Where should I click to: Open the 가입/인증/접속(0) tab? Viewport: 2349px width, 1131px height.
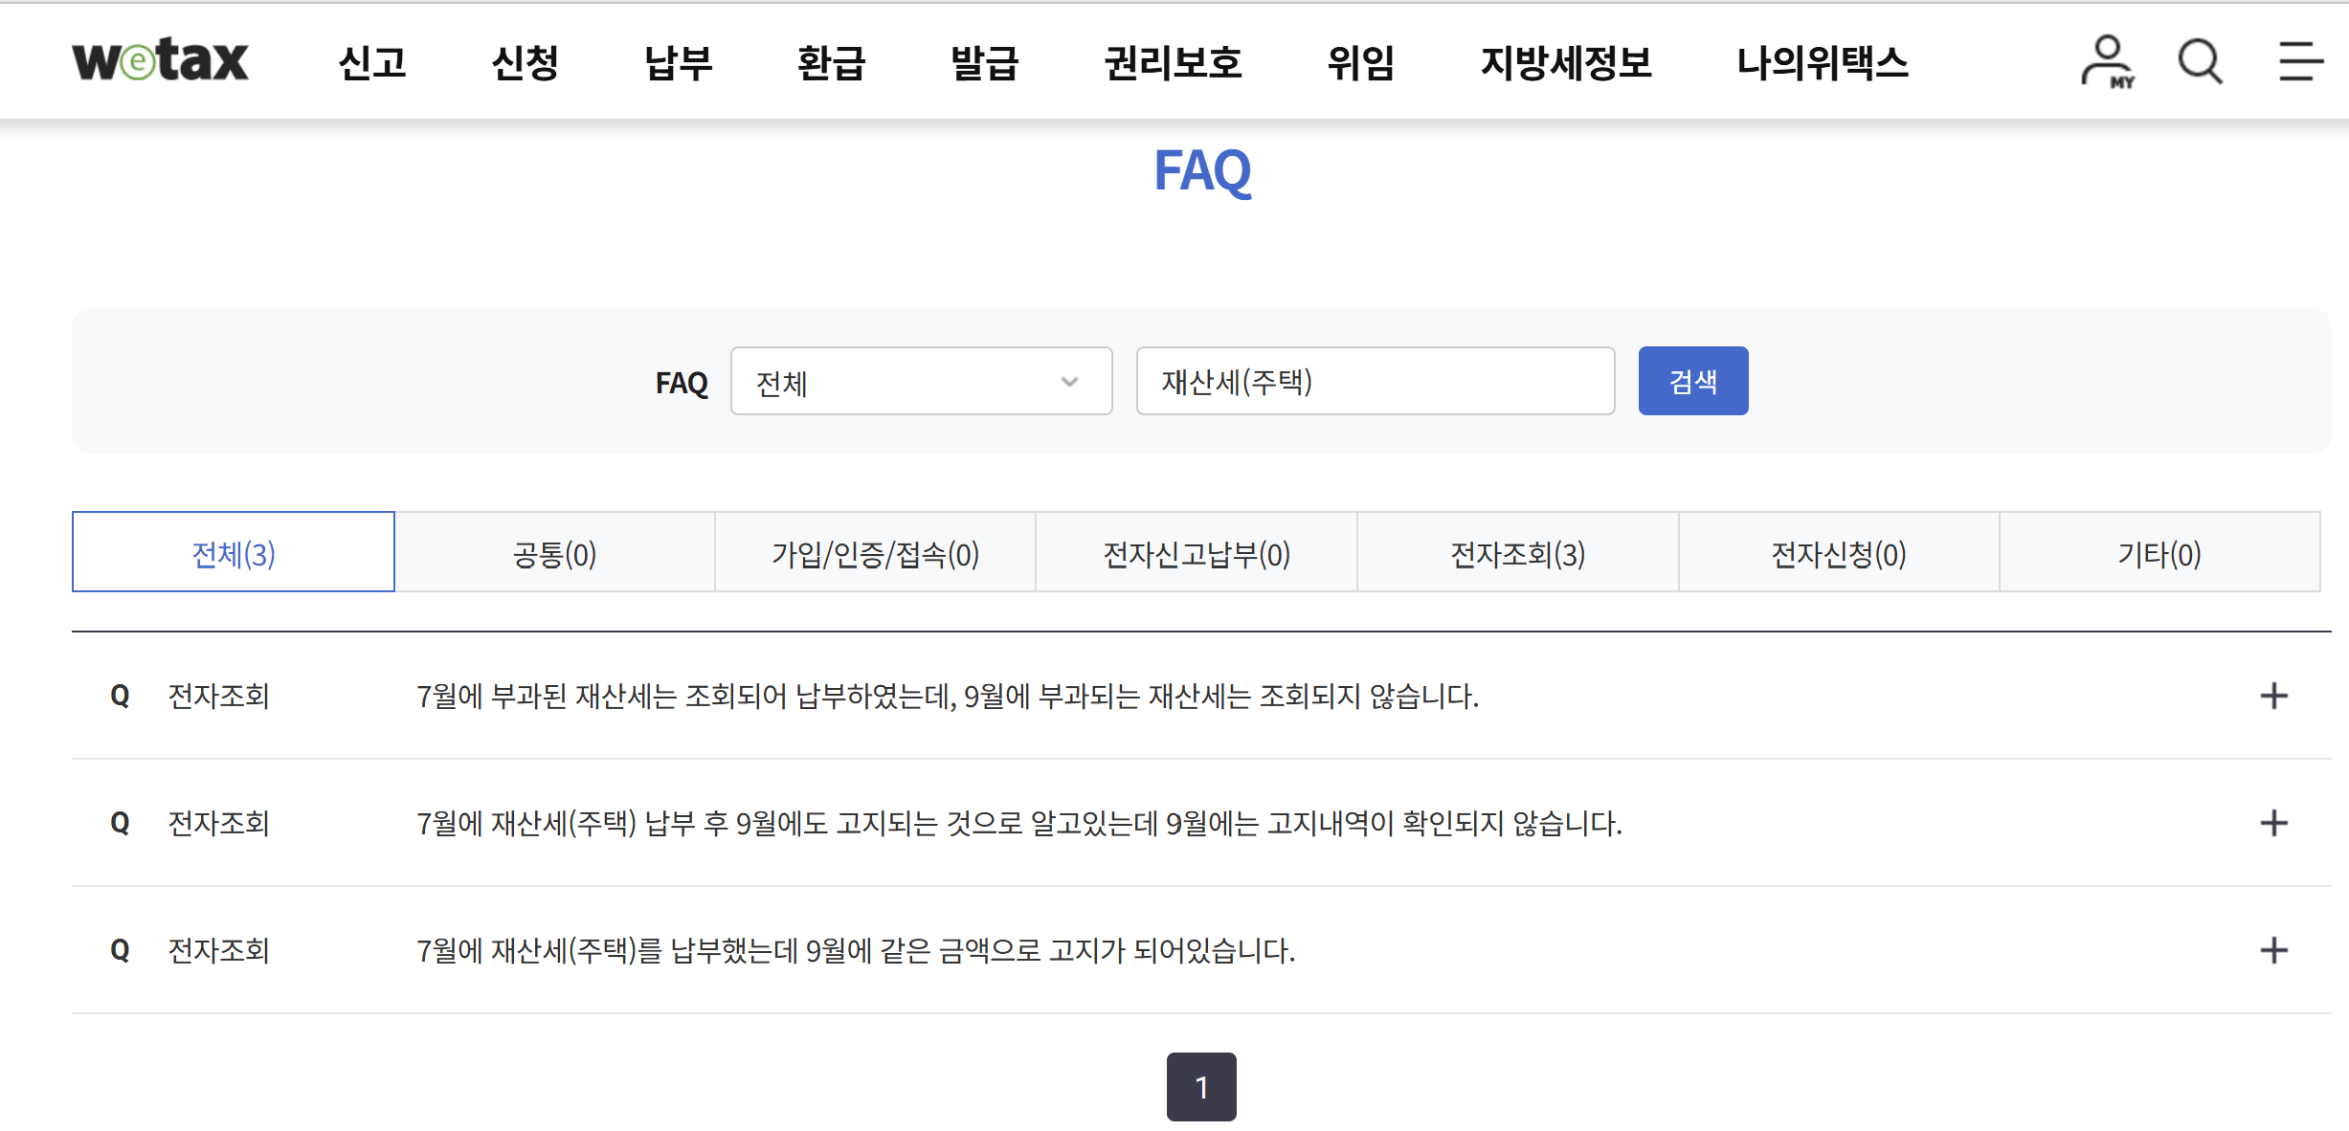pos(875,553)
